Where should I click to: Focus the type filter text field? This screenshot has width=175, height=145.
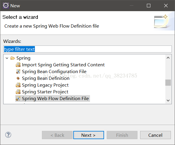[x=87, y=49]
